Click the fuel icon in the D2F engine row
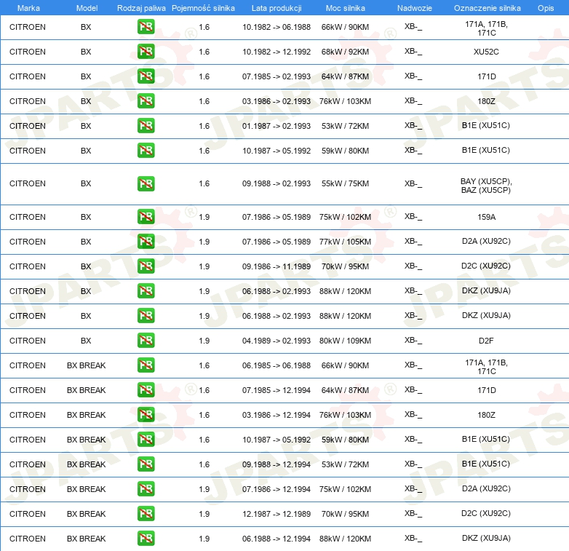Viewport: 569px width, 551px height. [146, 341]
